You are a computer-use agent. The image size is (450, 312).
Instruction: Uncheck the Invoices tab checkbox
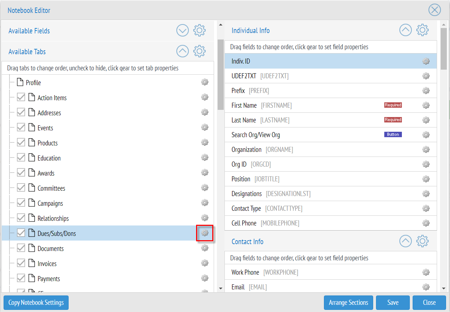click(x=21, y=263)
